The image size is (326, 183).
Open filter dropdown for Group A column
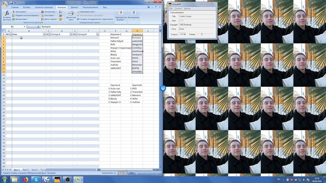(x=71, y=34)
